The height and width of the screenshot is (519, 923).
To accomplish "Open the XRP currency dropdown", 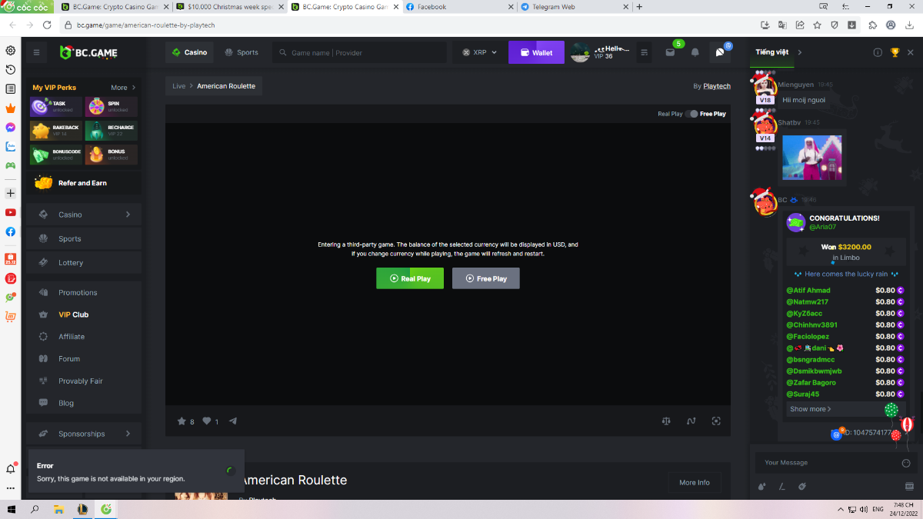I will pyautogui.click(x=480, y=53).
